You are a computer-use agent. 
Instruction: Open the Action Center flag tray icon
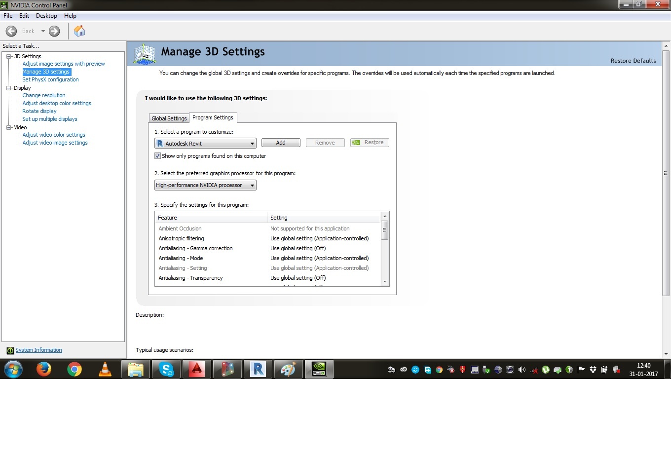tap(581, 370)
